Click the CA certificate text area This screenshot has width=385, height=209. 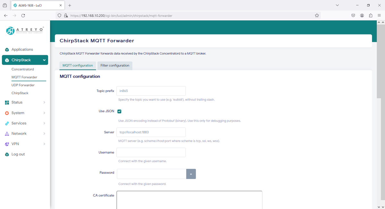coord(189,200)
